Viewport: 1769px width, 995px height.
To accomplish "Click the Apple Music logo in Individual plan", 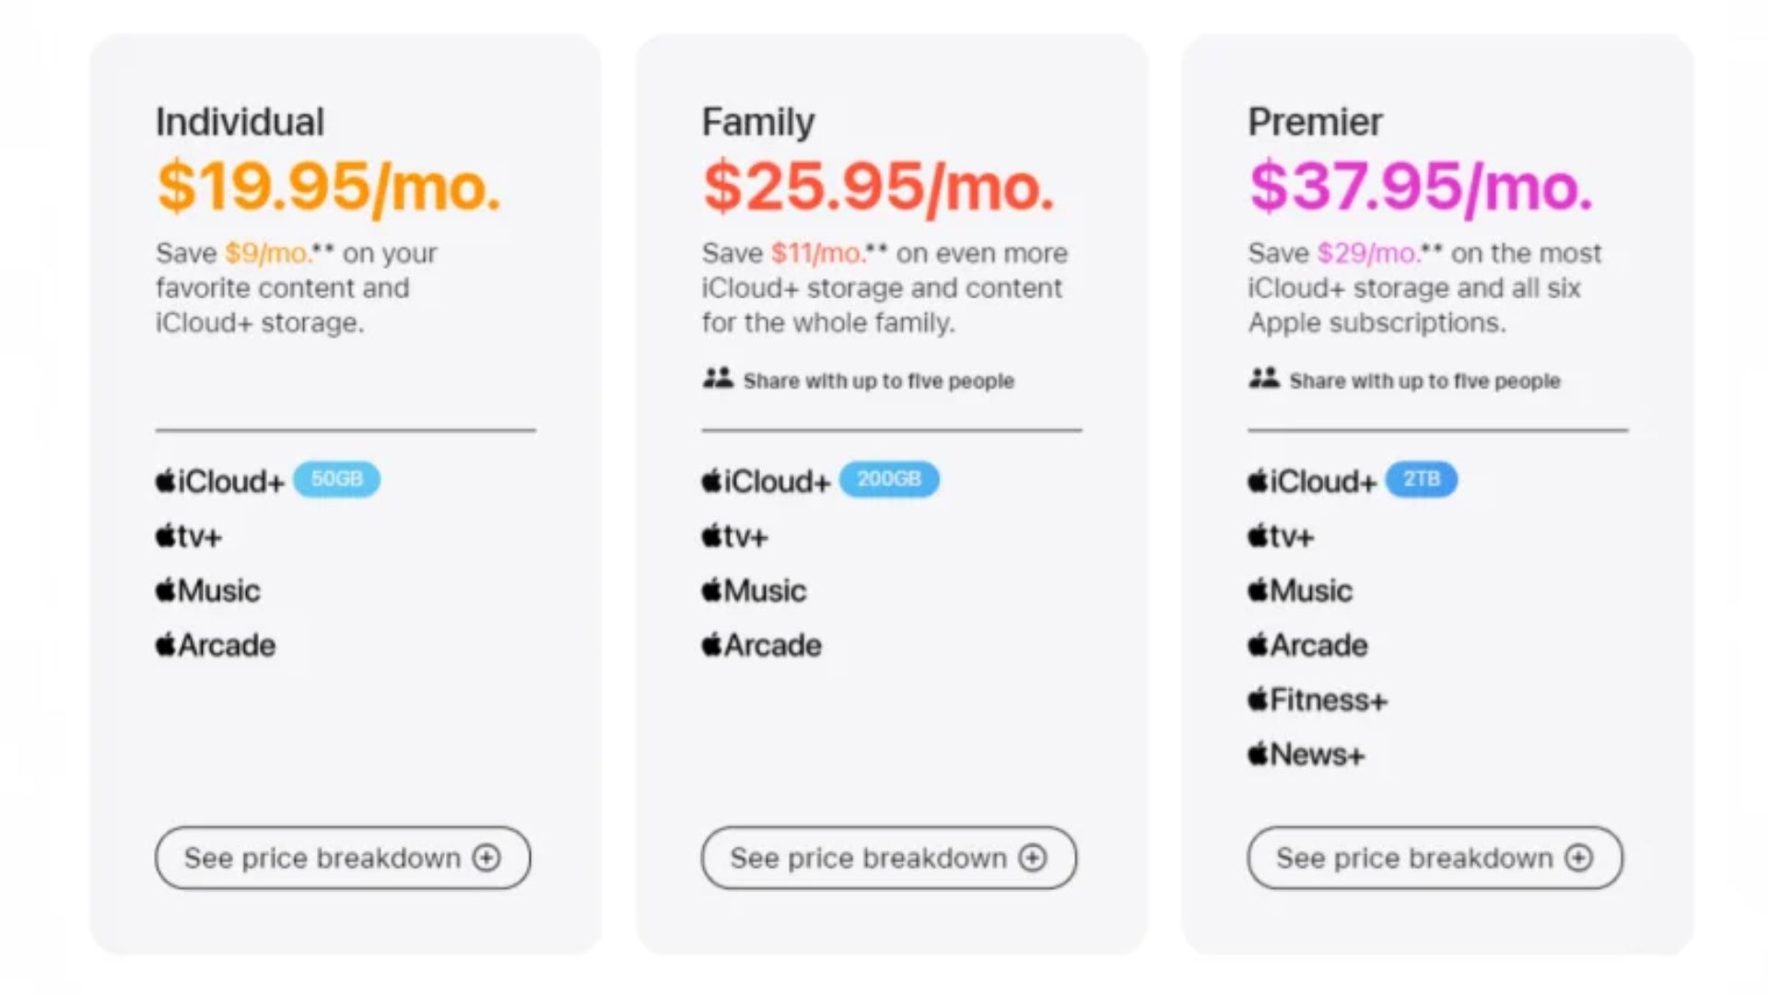I will pos(207,591).
